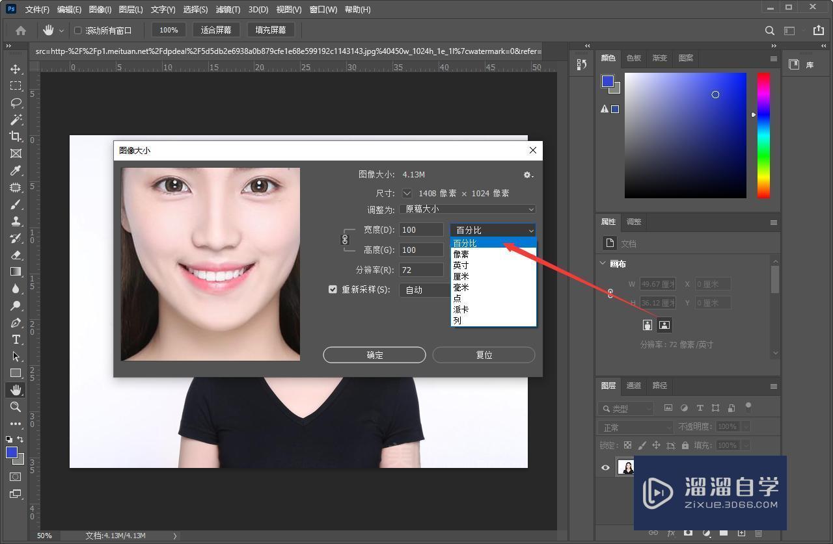Open the 滤镜(T) menu
The width and height of the screenshot is (833, 544).
[x=228, y=10]
